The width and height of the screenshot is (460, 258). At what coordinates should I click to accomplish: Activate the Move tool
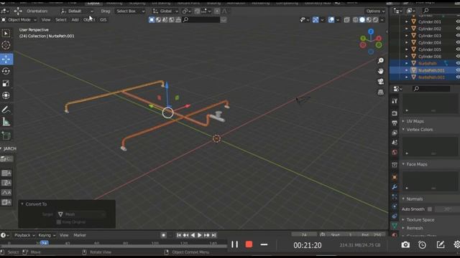click(6, 59)
